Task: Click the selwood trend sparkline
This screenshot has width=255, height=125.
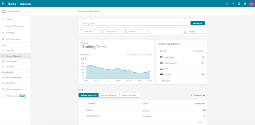Action: tap(147, 110)
